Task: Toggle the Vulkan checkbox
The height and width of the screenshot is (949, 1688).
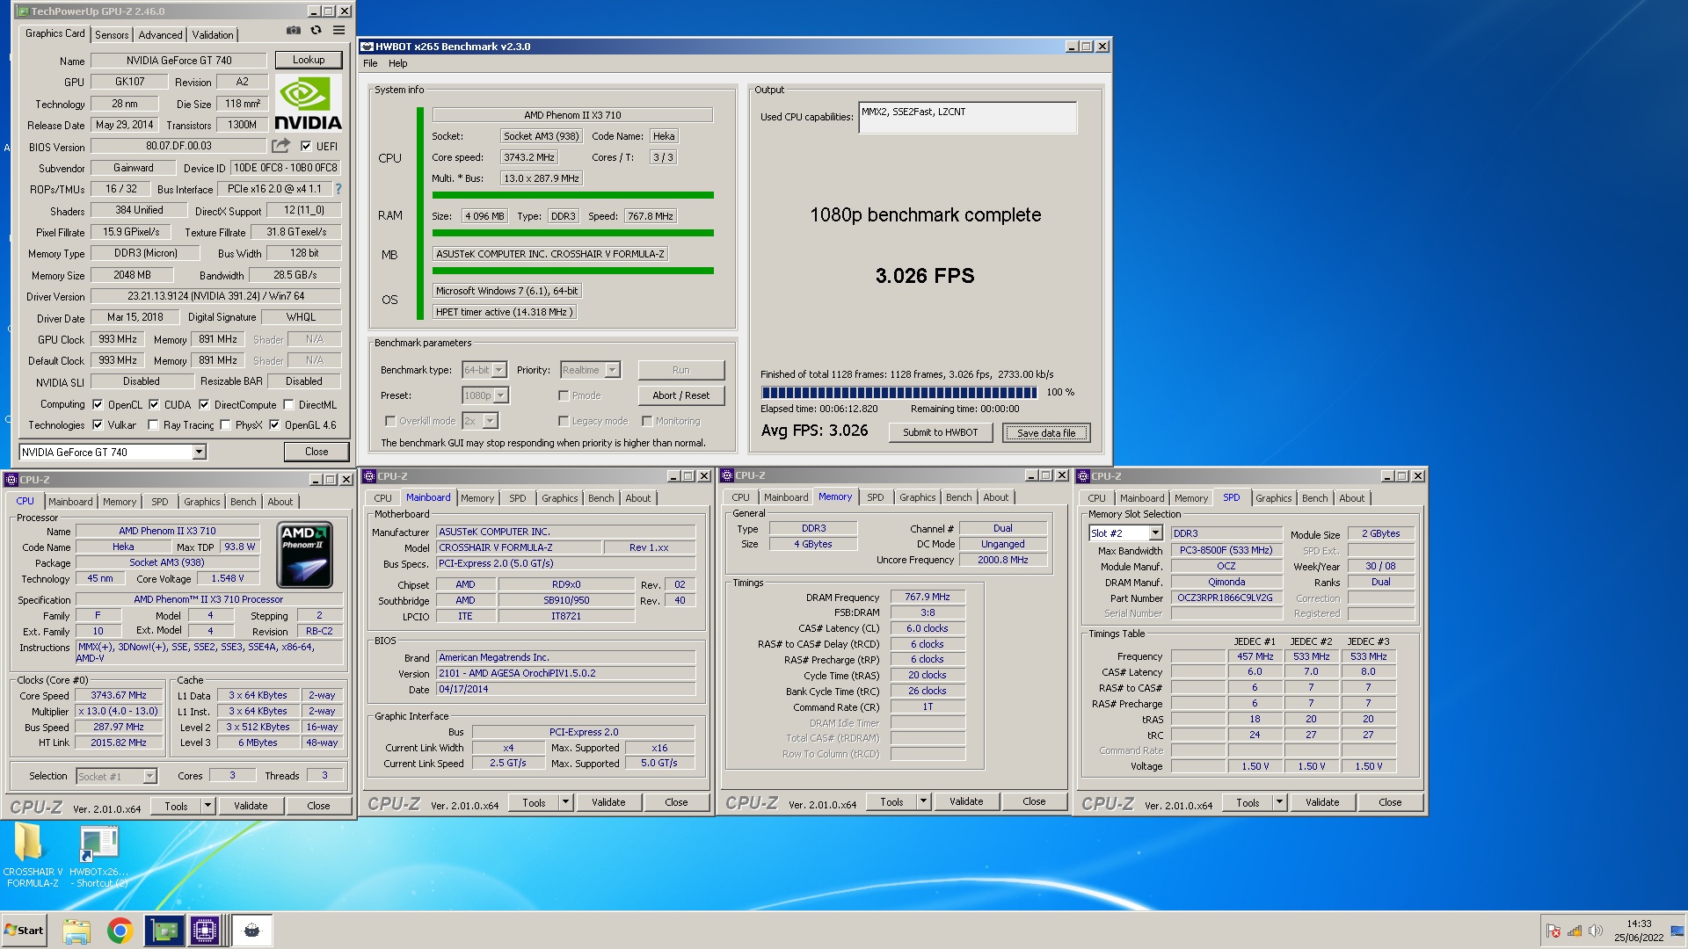Action: click(98, 424)
